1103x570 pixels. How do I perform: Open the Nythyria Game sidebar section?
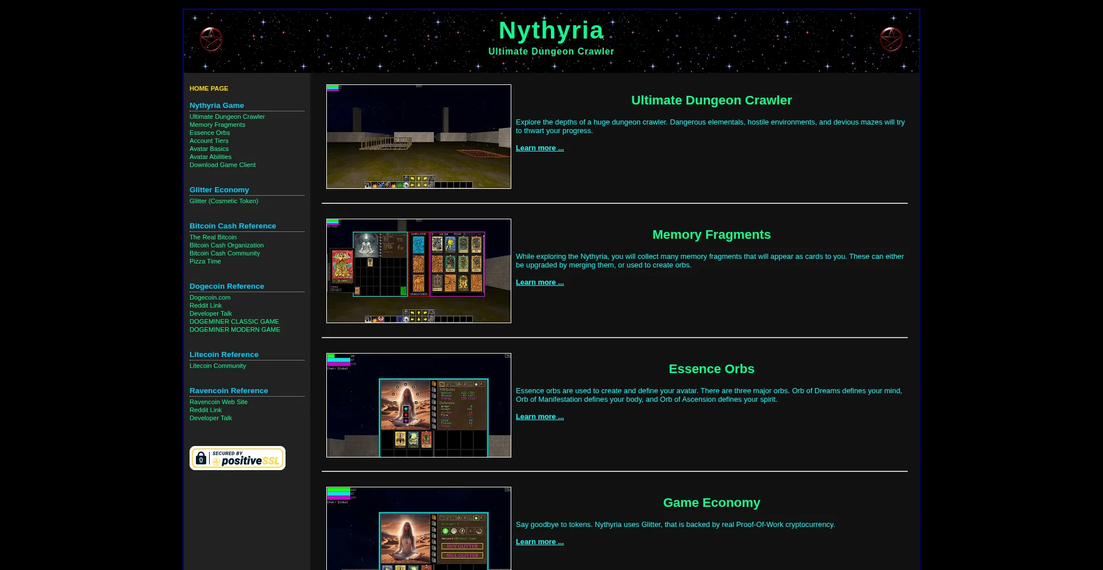click(x=217, y=106)
